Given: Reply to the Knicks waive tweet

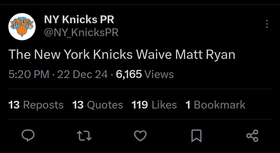Looking at the screenshot, I should 28,136.
